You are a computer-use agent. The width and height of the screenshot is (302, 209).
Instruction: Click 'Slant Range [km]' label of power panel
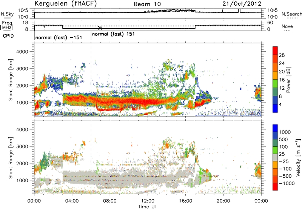11,80
